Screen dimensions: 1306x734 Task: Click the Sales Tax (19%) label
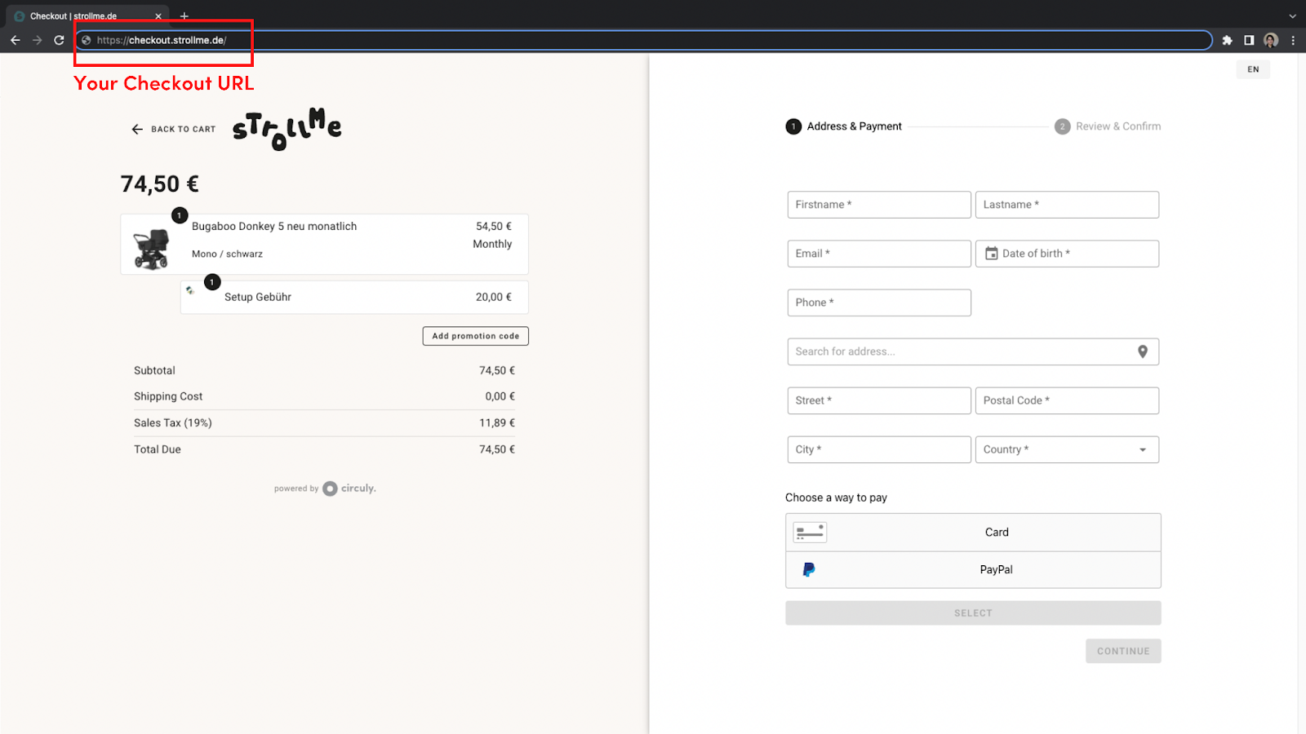(x=173, y=422)
